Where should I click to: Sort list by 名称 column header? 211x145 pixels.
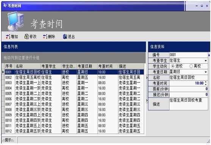tap(28, 66)
